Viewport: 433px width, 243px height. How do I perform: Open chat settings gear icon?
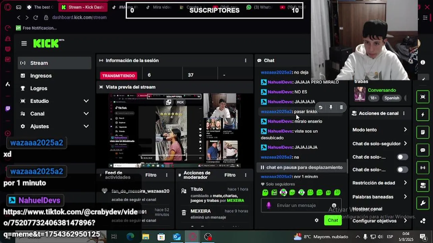[x=317, y=220]
